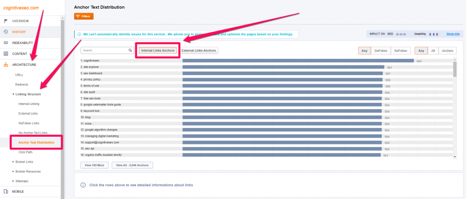
Task: Select the Alt filter
Action: pyautogui.click(x=433, y=51)
